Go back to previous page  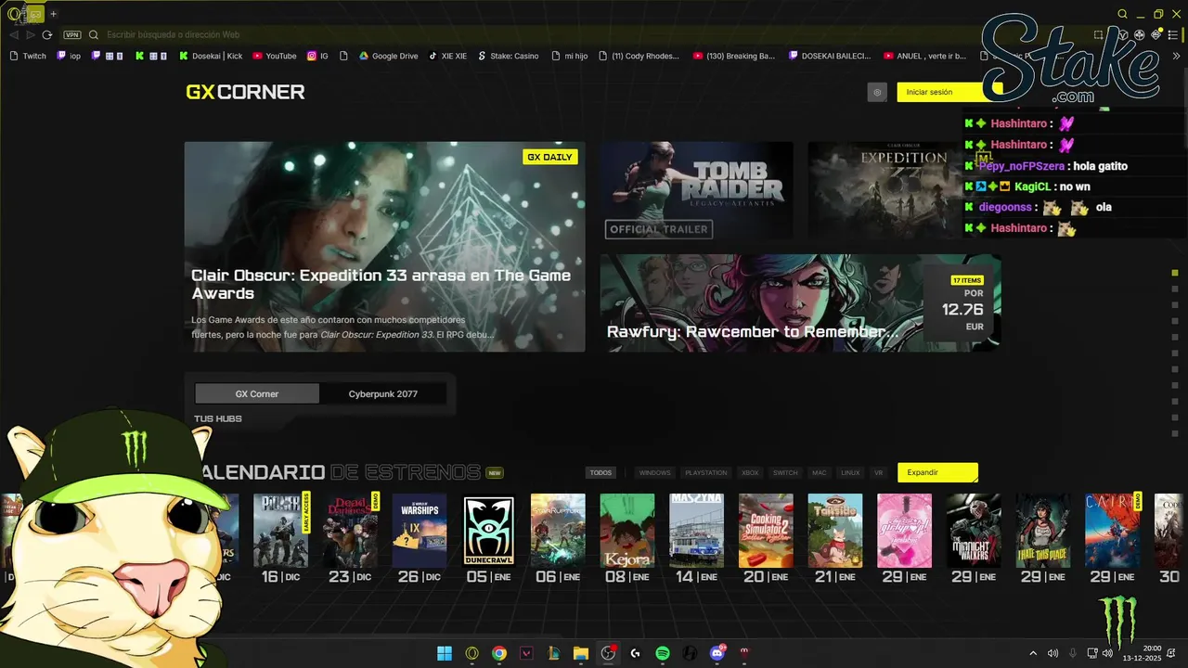(14, 34)
